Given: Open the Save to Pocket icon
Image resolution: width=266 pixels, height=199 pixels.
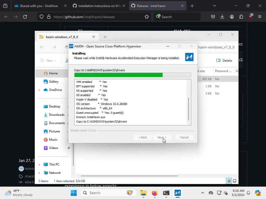Looking at the screenshot, I should coord(213,17).
